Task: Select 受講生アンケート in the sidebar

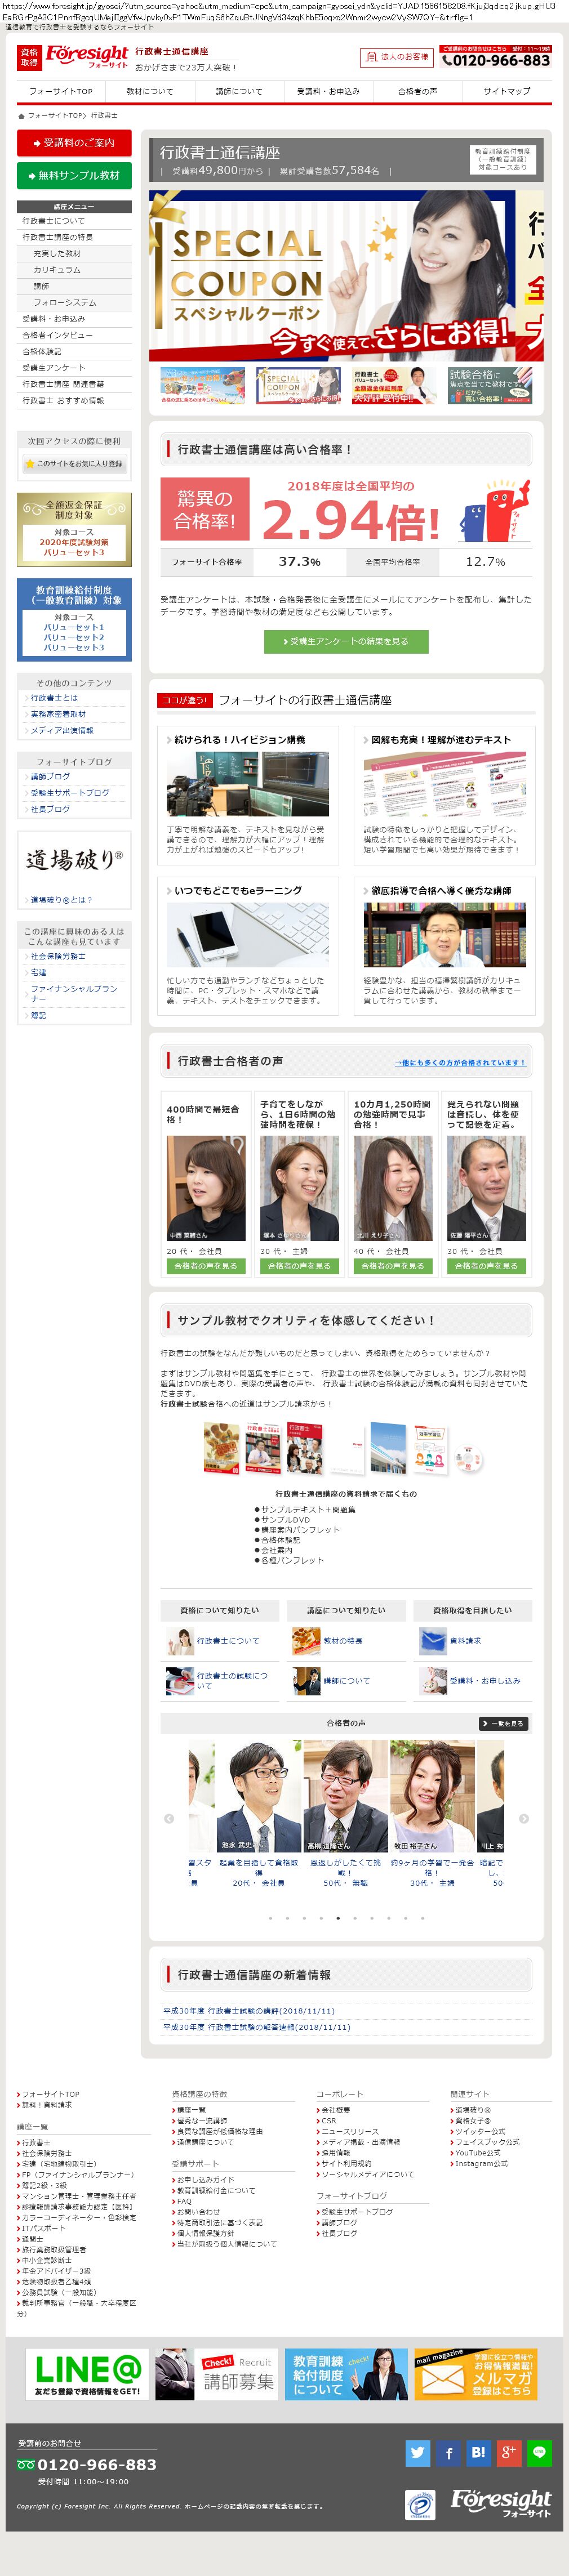Action: [x=74, y=368]
